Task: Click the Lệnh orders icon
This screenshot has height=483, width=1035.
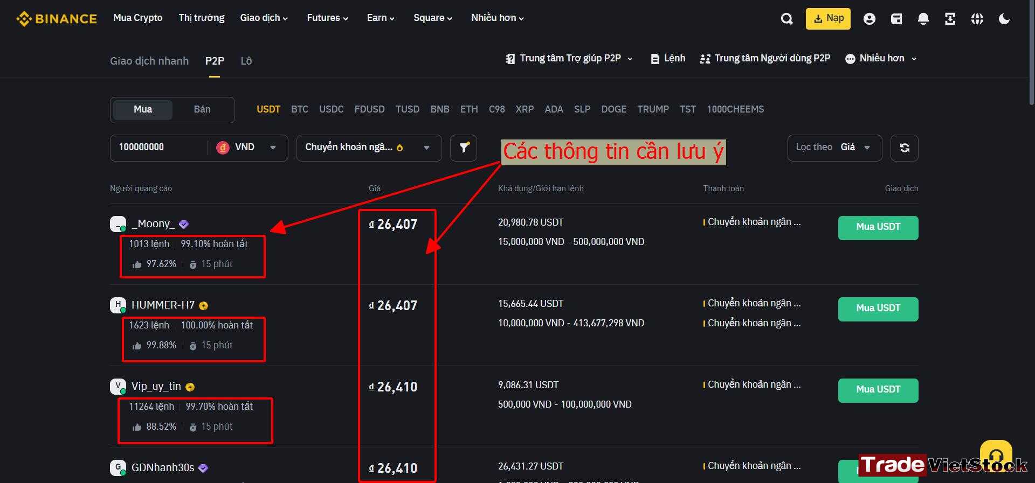Action: 655,59
